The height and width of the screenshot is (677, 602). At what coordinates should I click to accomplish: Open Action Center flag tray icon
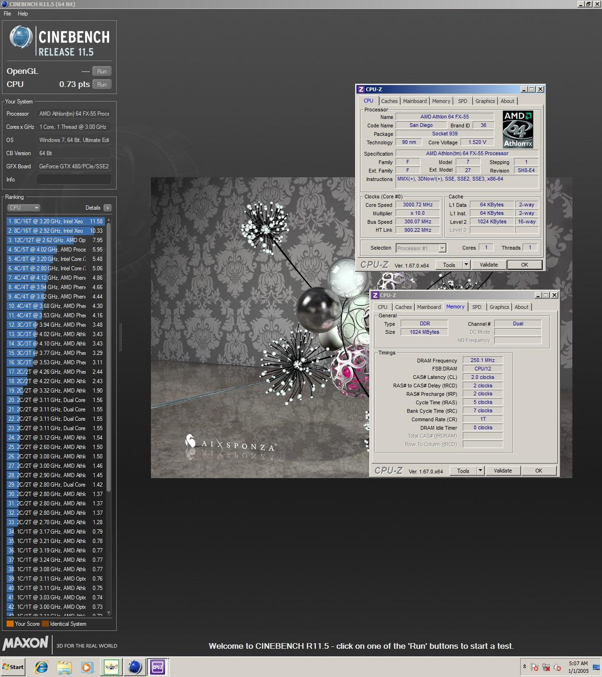pos(535,667)
